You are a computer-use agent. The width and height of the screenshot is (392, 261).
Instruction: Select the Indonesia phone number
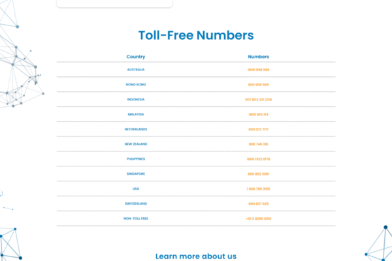[259, 100]
